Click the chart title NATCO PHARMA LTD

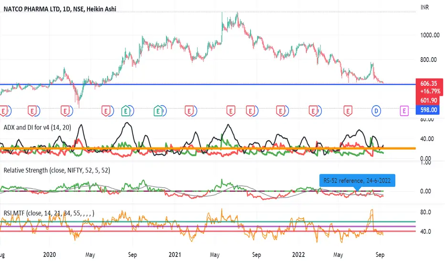tap(32, 9)
